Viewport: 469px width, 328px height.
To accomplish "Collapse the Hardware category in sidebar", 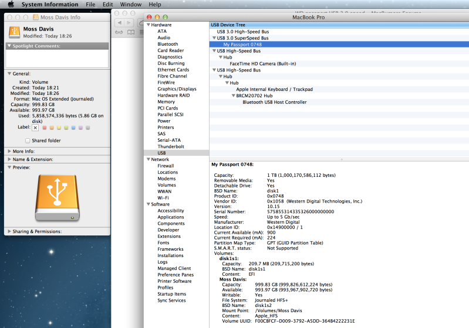I will (148, 25).
